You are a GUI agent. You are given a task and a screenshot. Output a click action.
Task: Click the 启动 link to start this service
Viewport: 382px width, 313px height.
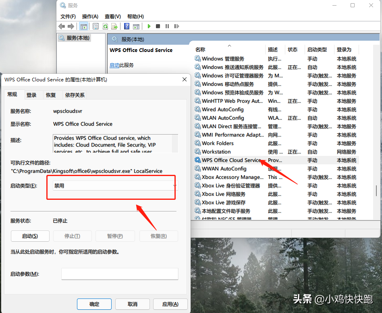(x=114, y=65)
